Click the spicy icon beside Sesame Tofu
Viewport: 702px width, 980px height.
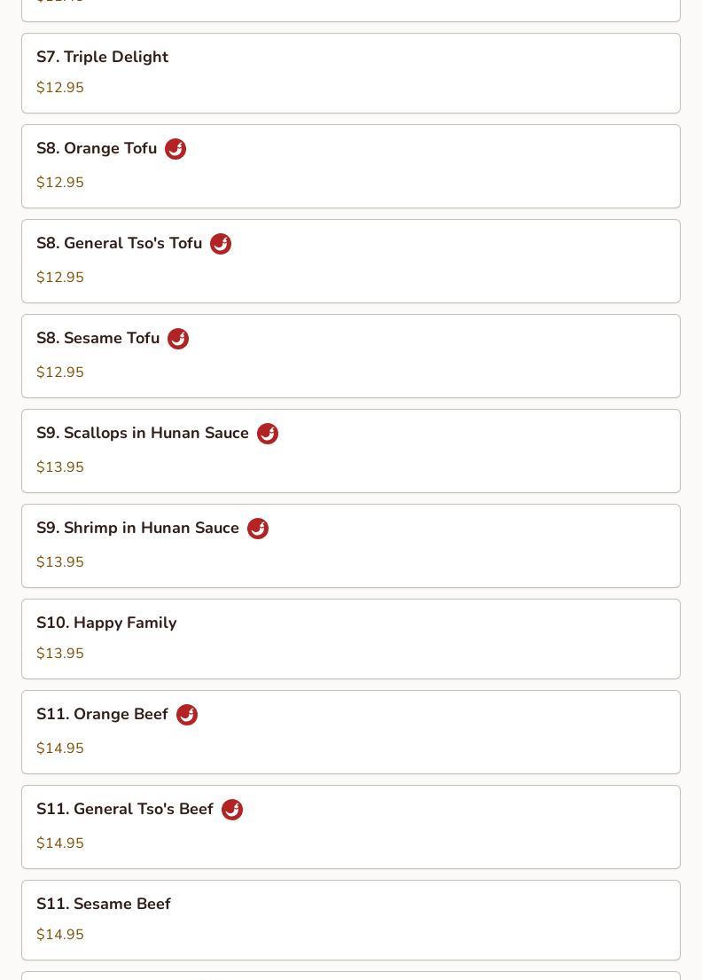point(178,339)
